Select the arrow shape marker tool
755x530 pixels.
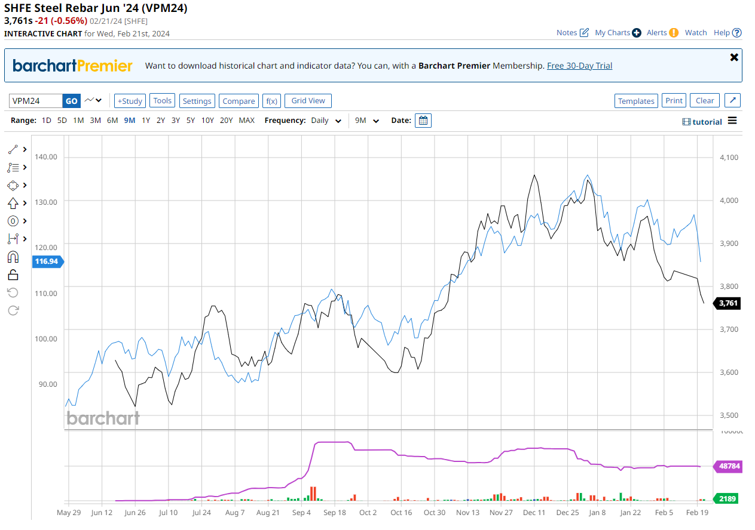[x=13, y=204]
